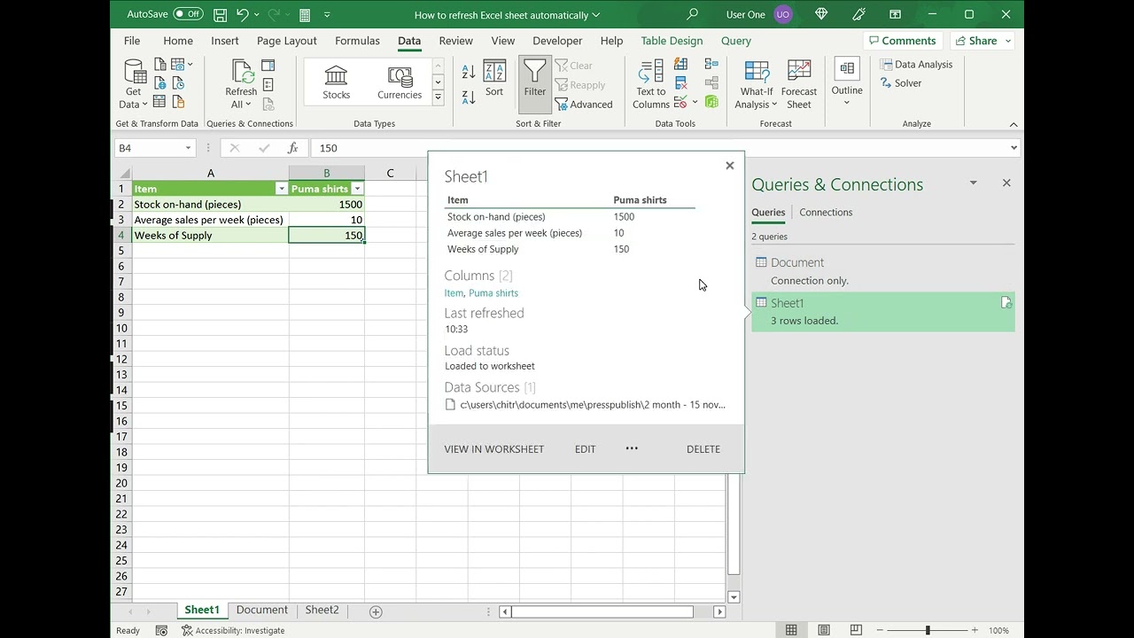1134x638 pixels.
Task: Click DELETE in query preview
Action: (703, 449)
